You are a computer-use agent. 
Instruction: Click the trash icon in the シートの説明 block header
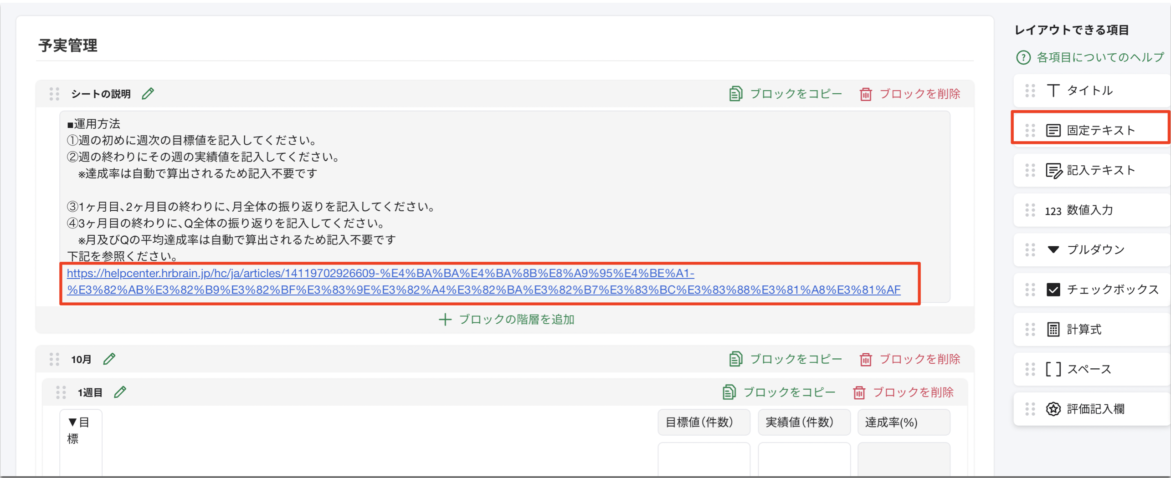[x=865, y=94]
